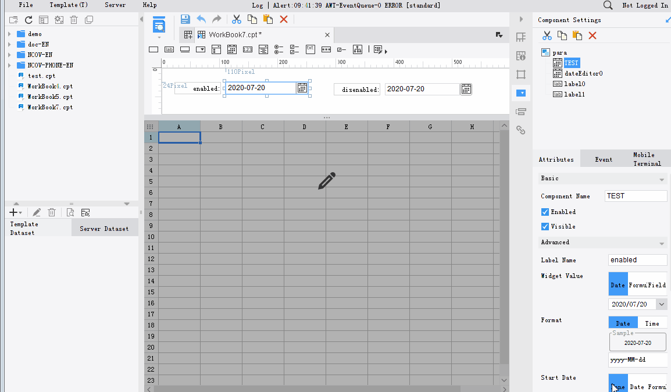This screenshot has height=392, width=671.
Task: Click the New folder icon in file panel
Action: click(13, 20)
